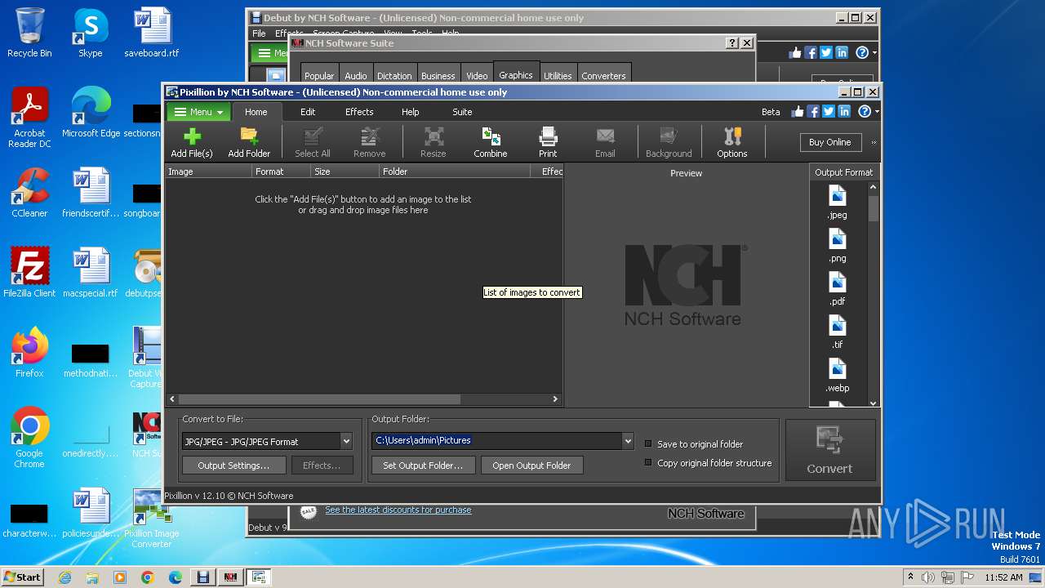Click the Effects... button below format
The width and height of the screenshot is (1045, 588).
[322, 465]
